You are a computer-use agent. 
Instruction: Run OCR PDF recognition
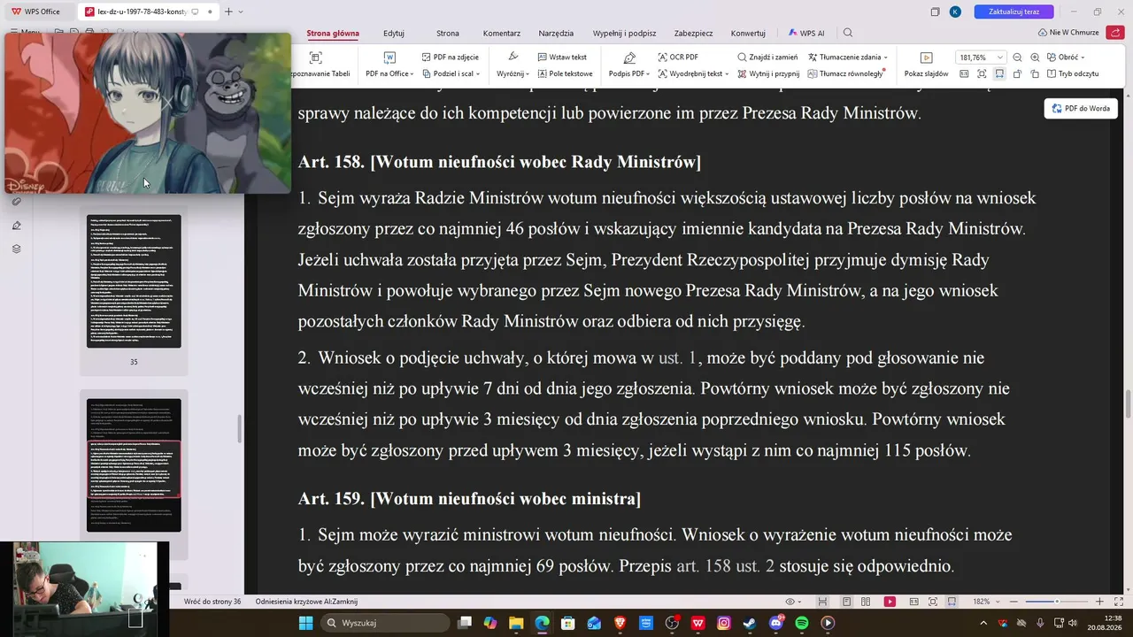678,57
